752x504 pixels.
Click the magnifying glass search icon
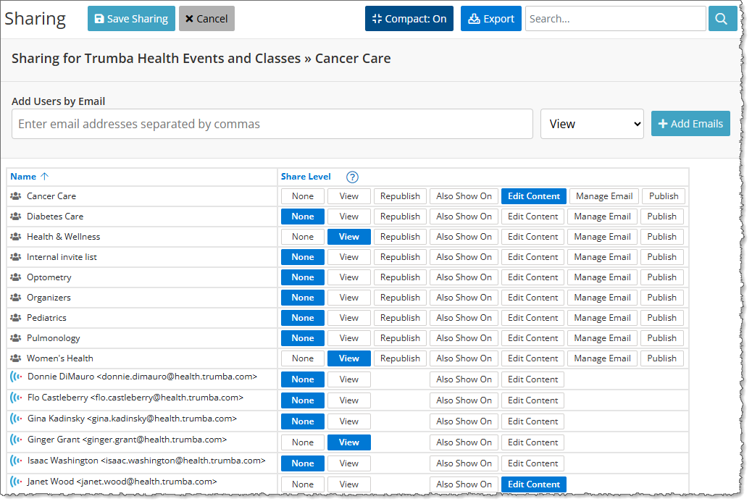pos(722,18)
